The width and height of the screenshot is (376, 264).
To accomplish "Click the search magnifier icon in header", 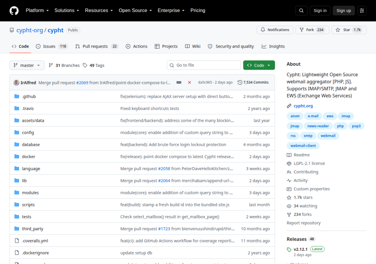I will [301, 11].
